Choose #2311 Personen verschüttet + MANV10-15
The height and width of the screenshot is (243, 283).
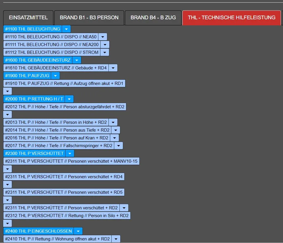pyautogui.click(x=71, y=161)
